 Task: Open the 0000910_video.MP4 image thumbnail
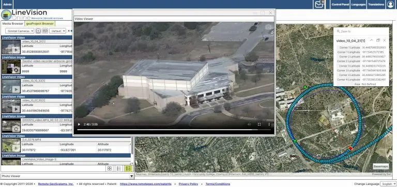pyautogui.click(x=11, y=126)
